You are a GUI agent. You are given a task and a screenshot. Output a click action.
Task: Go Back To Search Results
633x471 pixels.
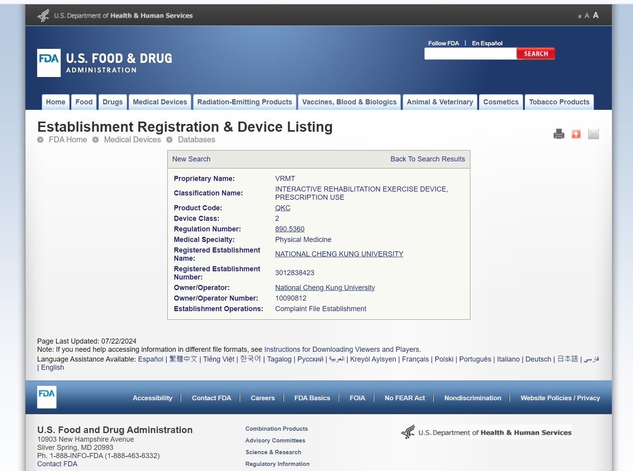pos(428,159)
